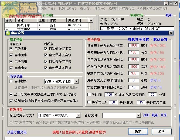The image size is (180, 140).
Task: Select 茄子 in first list row
Action: [x=53, y=25]
